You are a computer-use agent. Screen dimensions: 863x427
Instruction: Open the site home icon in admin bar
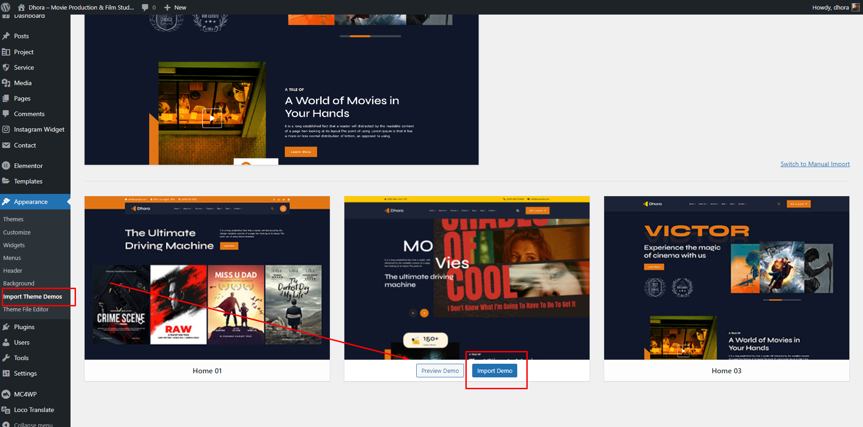click(x=21, y=7)
